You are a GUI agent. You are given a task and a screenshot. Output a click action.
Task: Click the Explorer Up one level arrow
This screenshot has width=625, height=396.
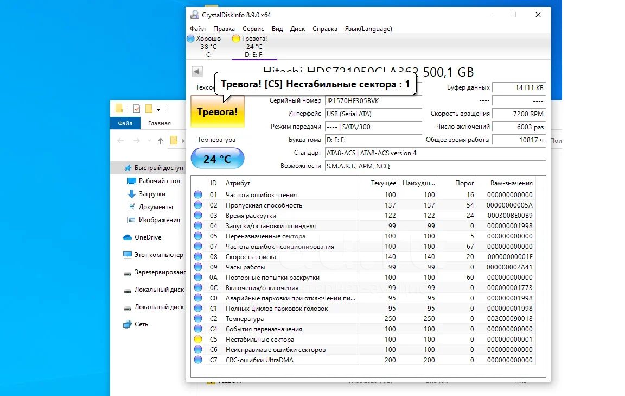[160, 141]
